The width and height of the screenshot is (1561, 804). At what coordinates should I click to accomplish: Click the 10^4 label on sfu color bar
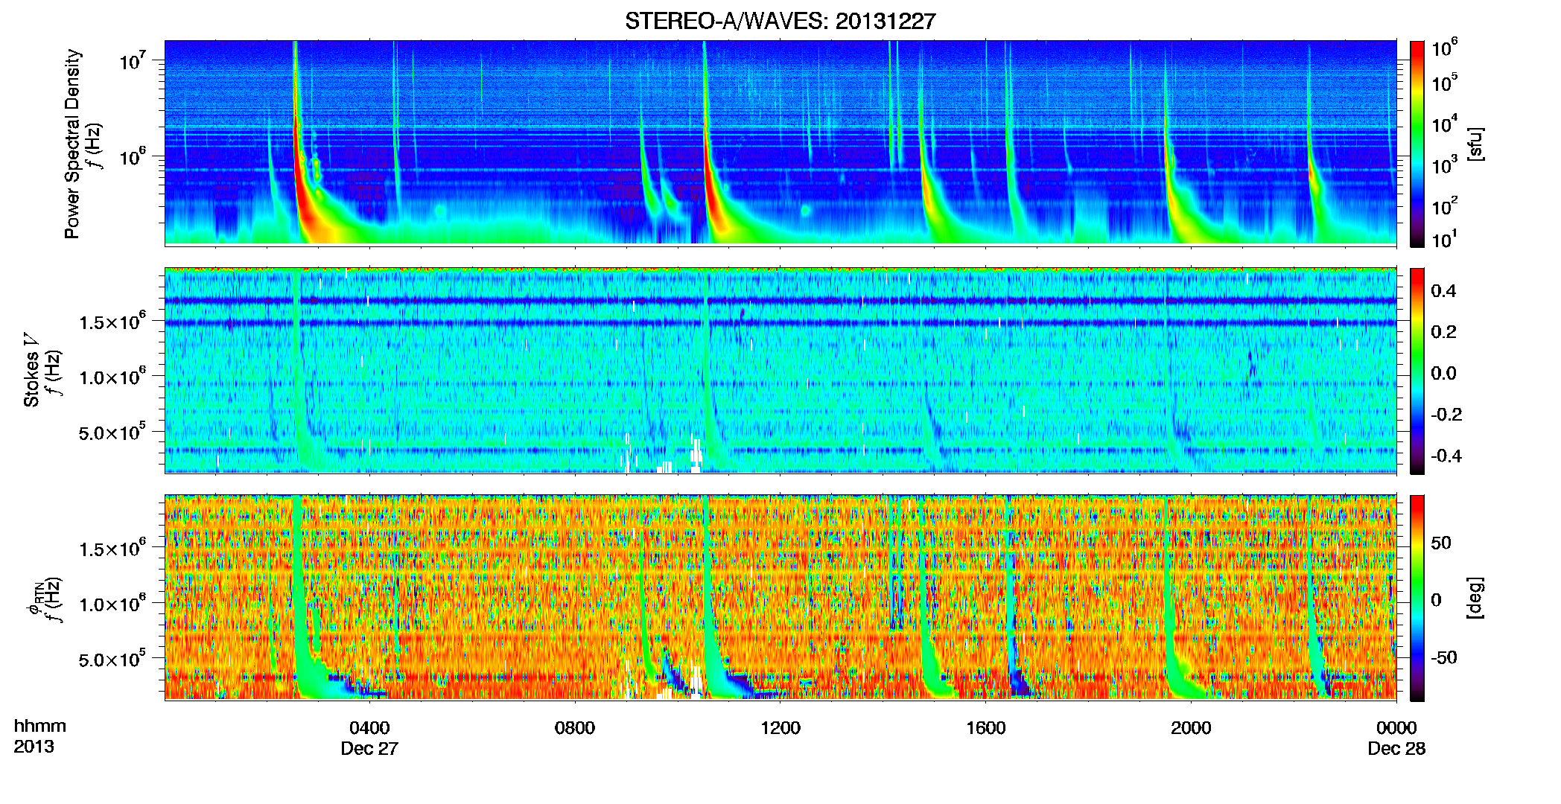[1444, 124]
